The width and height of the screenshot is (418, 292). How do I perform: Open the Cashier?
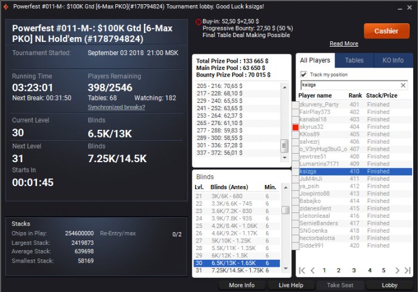tap(386, 31)
